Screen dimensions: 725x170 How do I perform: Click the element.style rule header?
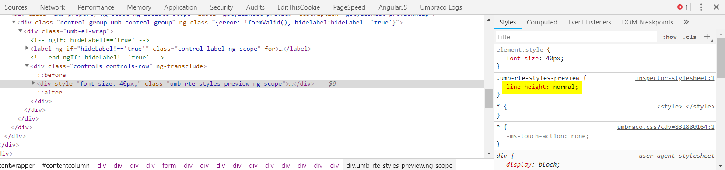523,50
